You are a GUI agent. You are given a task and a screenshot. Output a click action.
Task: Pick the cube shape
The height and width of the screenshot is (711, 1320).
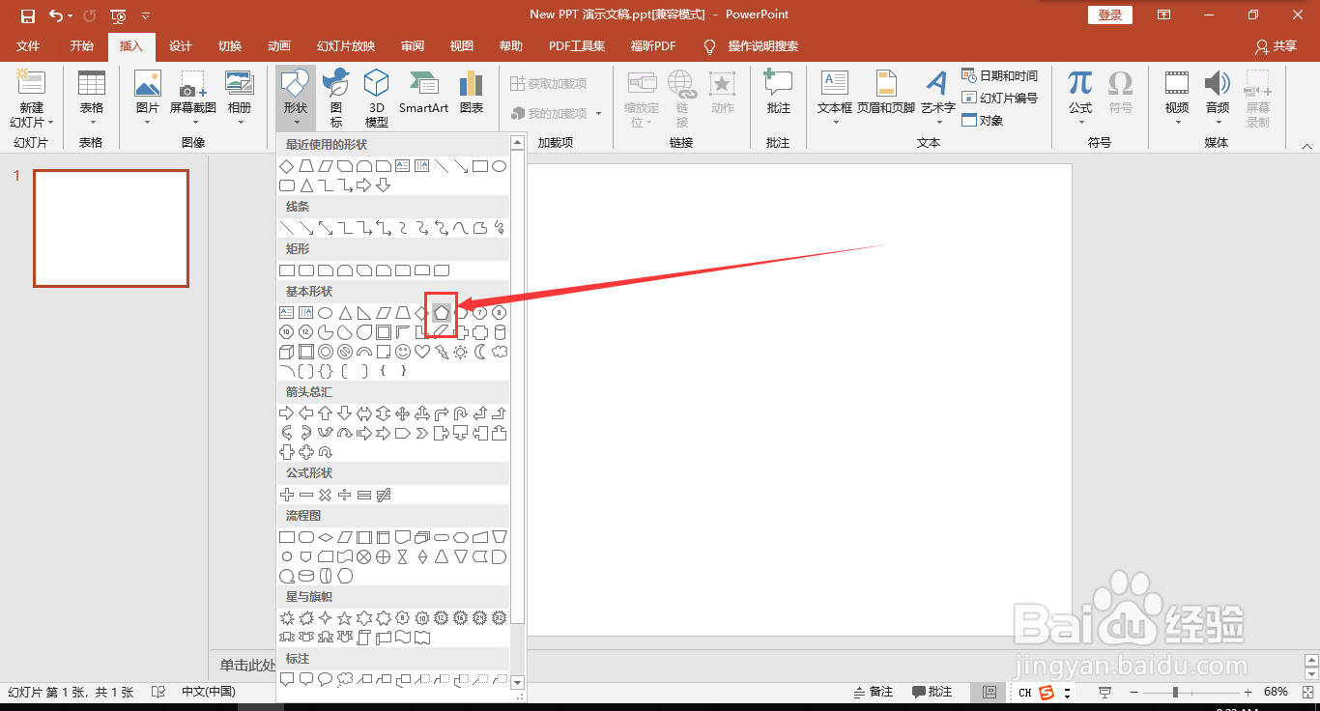coord(287,352)
